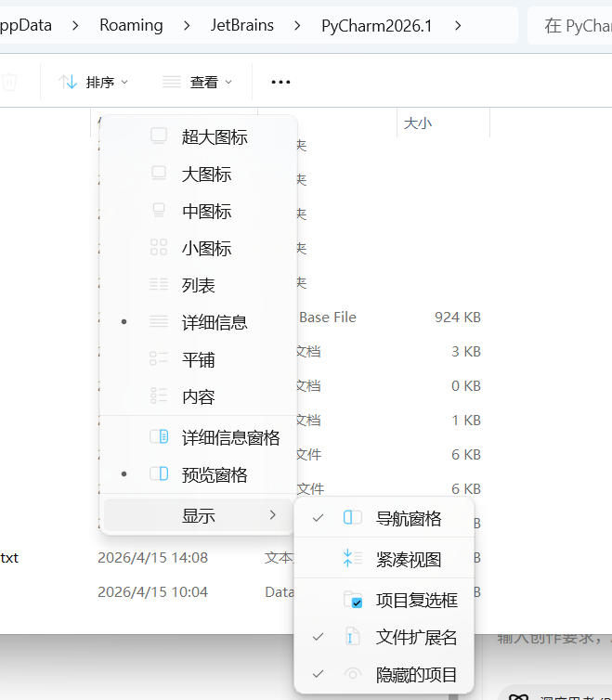Expand chevron after AppData in breadcrumb
Screen dimensions: 612x700
[75, 25]
